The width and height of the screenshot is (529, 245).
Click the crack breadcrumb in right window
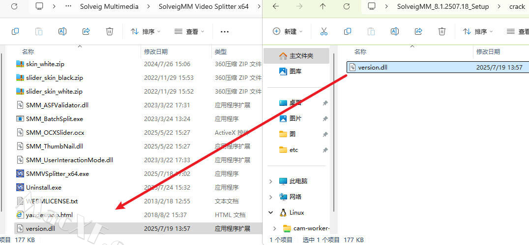[517, 6]
